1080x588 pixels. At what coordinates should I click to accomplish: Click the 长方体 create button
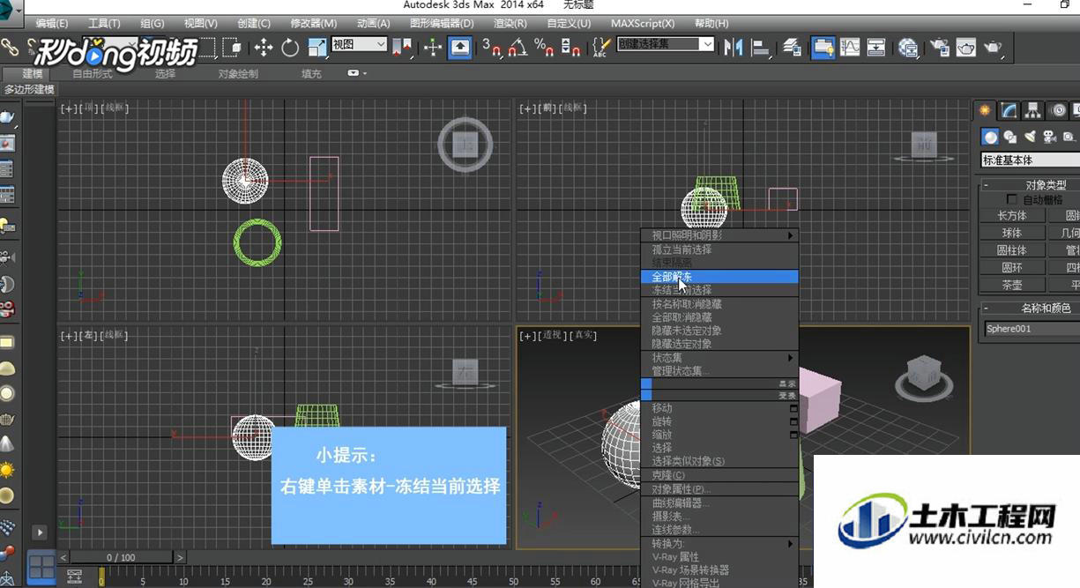[1012, 215]
